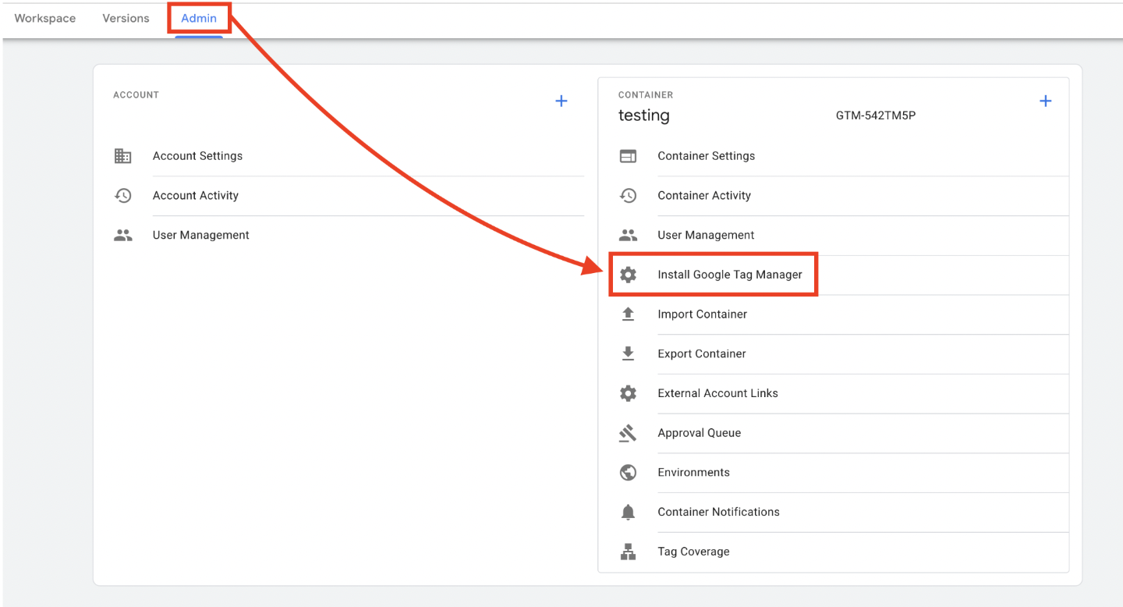Click the Environments globe icon
1123x607 pixels.
(x=628, y=472)
